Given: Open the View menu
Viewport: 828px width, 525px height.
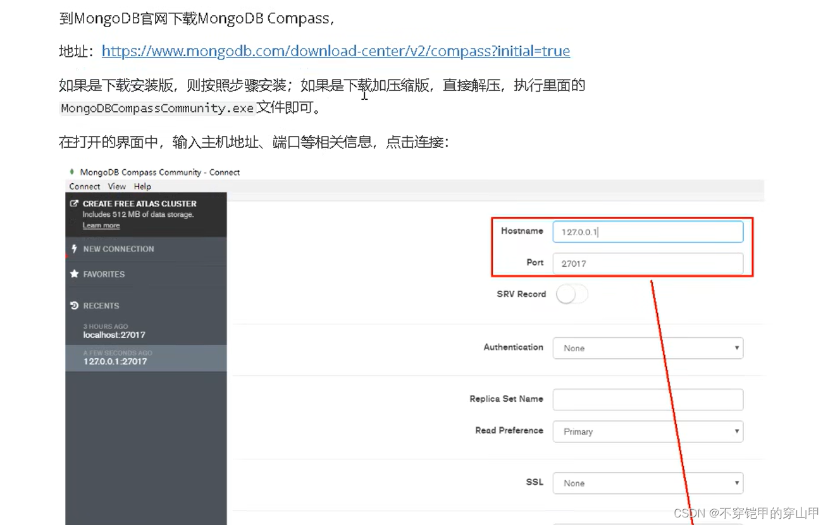Looking at the screenshot, I should (x=117, y=186).
